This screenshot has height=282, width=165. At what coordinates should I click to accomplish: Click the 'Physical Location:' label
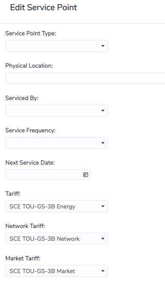29,66
